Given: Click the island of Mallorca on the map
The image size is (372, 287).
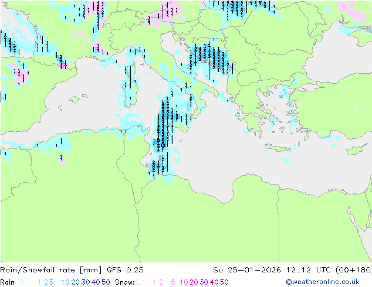Looking at the screenshot, I should 75,100.
